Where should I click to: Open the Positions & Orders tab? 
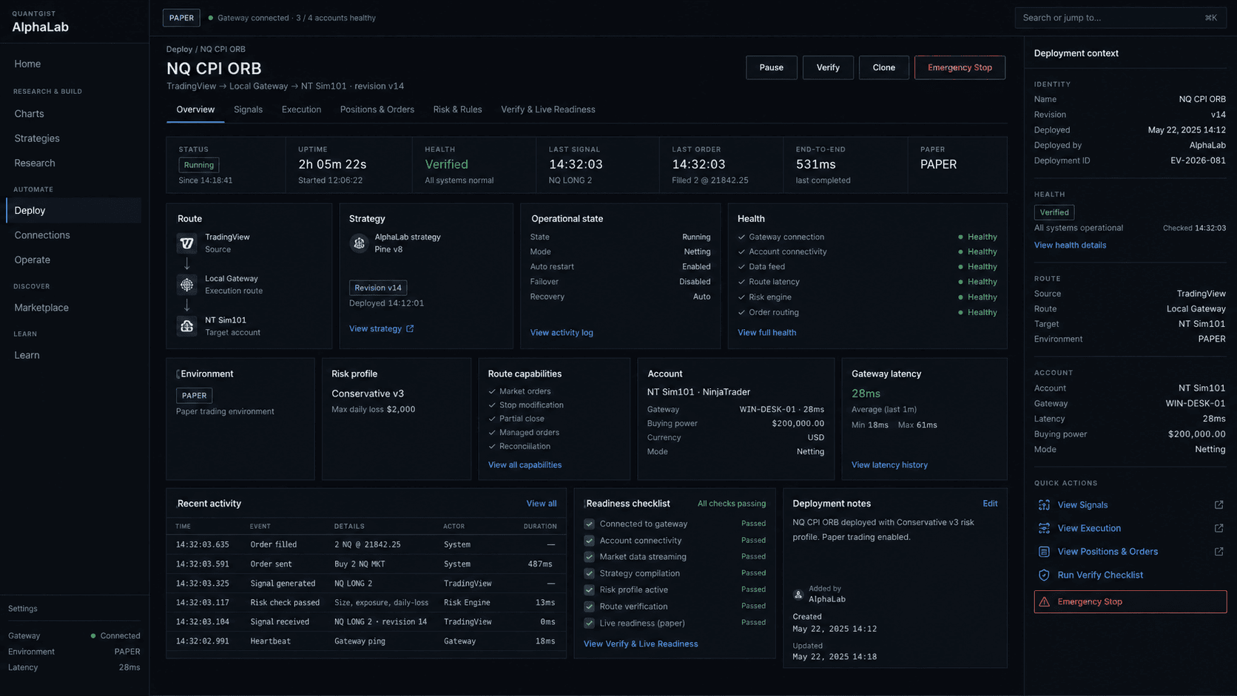[377, 109]
